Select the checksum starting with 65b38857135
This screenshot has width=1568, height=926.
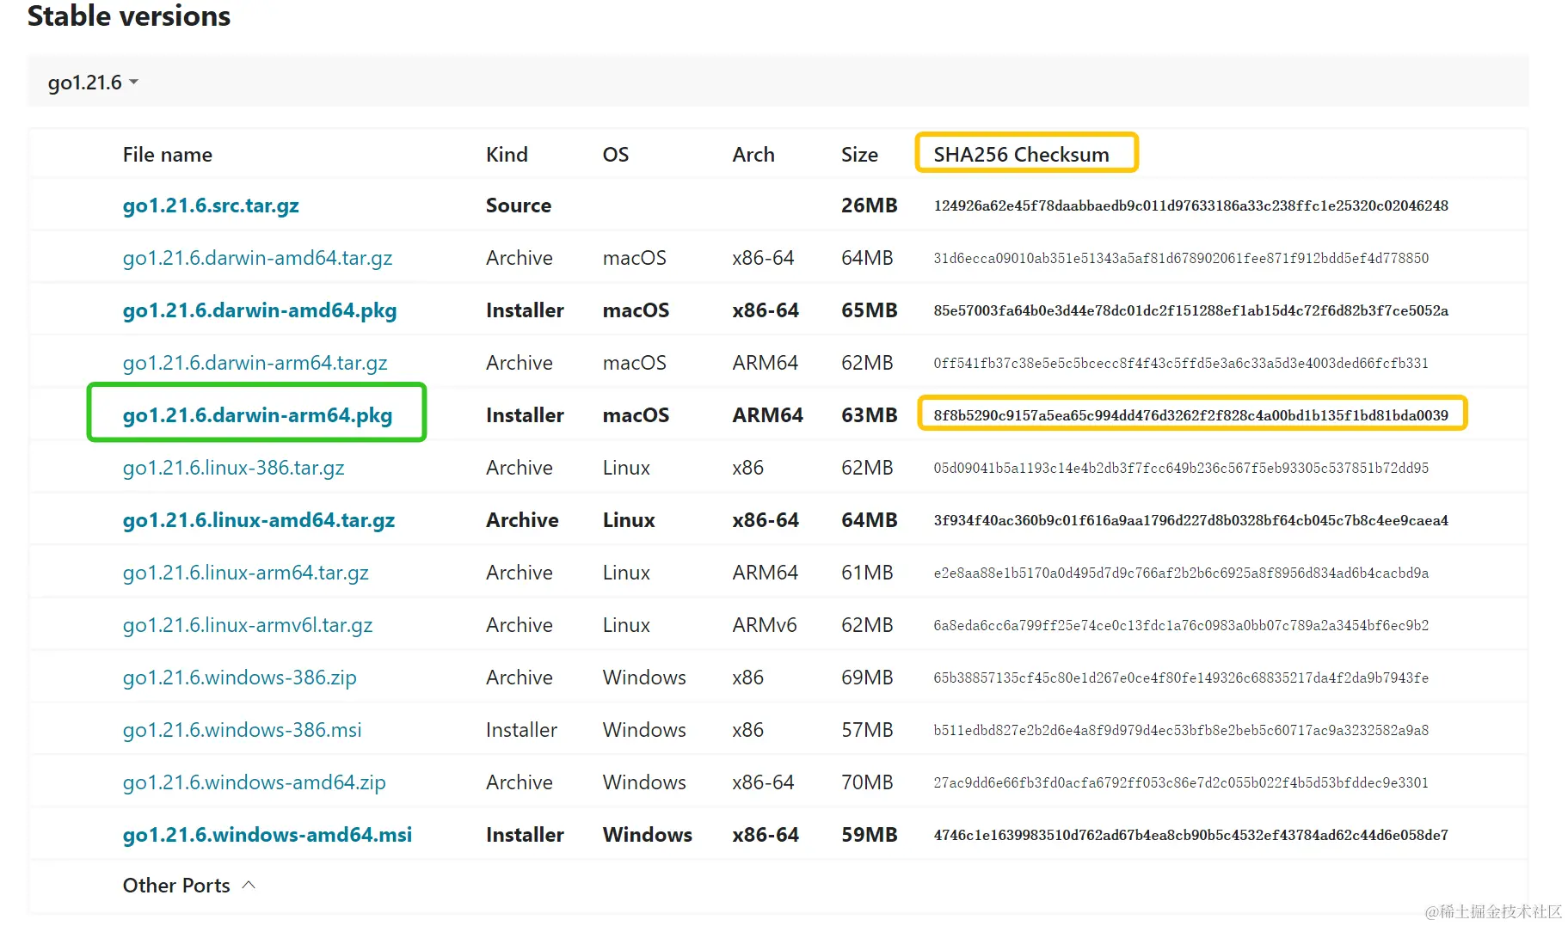tap(1181, 678)
